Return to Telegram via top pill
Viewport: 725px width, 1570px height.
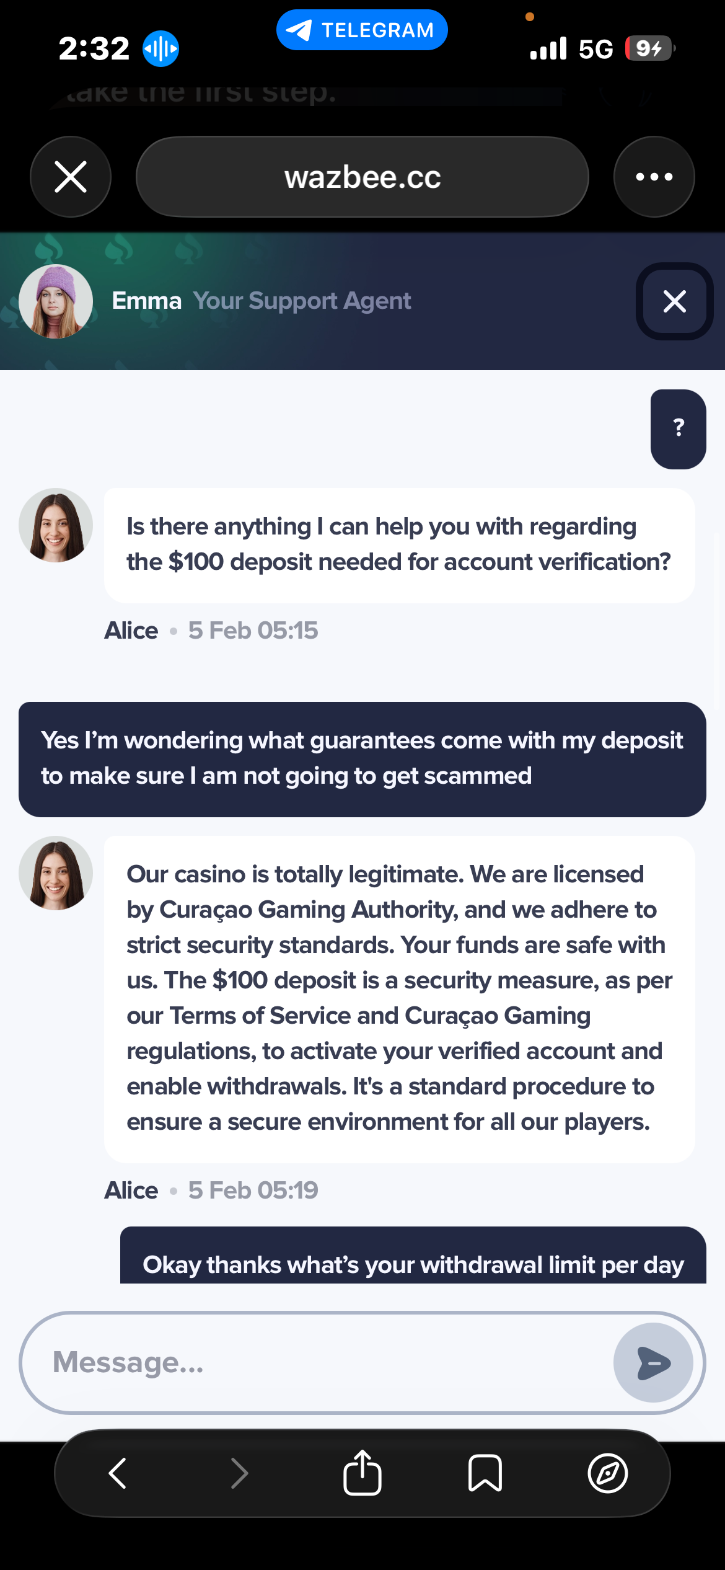(x=362, y=30)
